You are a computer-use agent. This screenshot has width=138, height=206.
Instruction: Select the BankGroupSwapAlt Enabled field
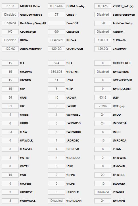click(10, 23)
